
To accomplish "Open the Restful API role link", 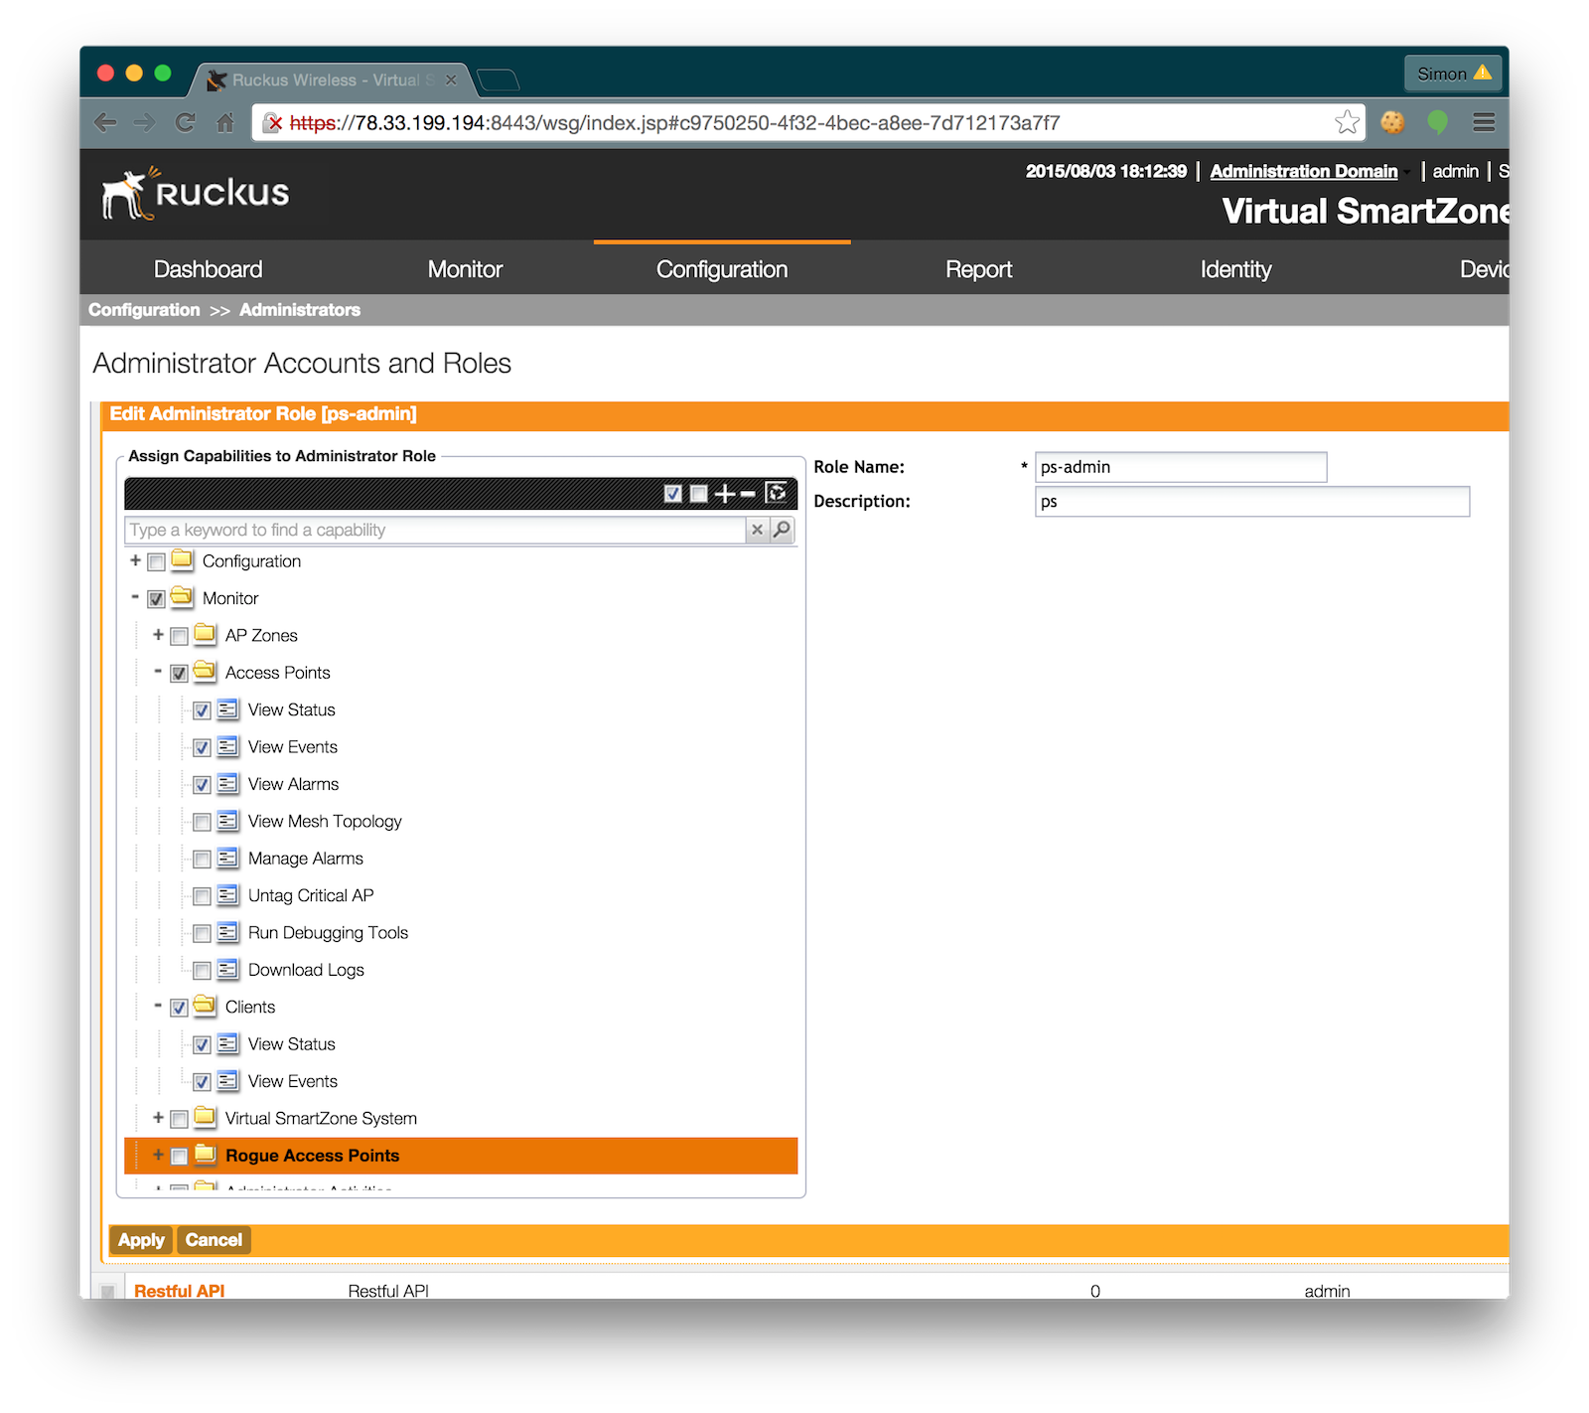I will [x=180, y=1290].
